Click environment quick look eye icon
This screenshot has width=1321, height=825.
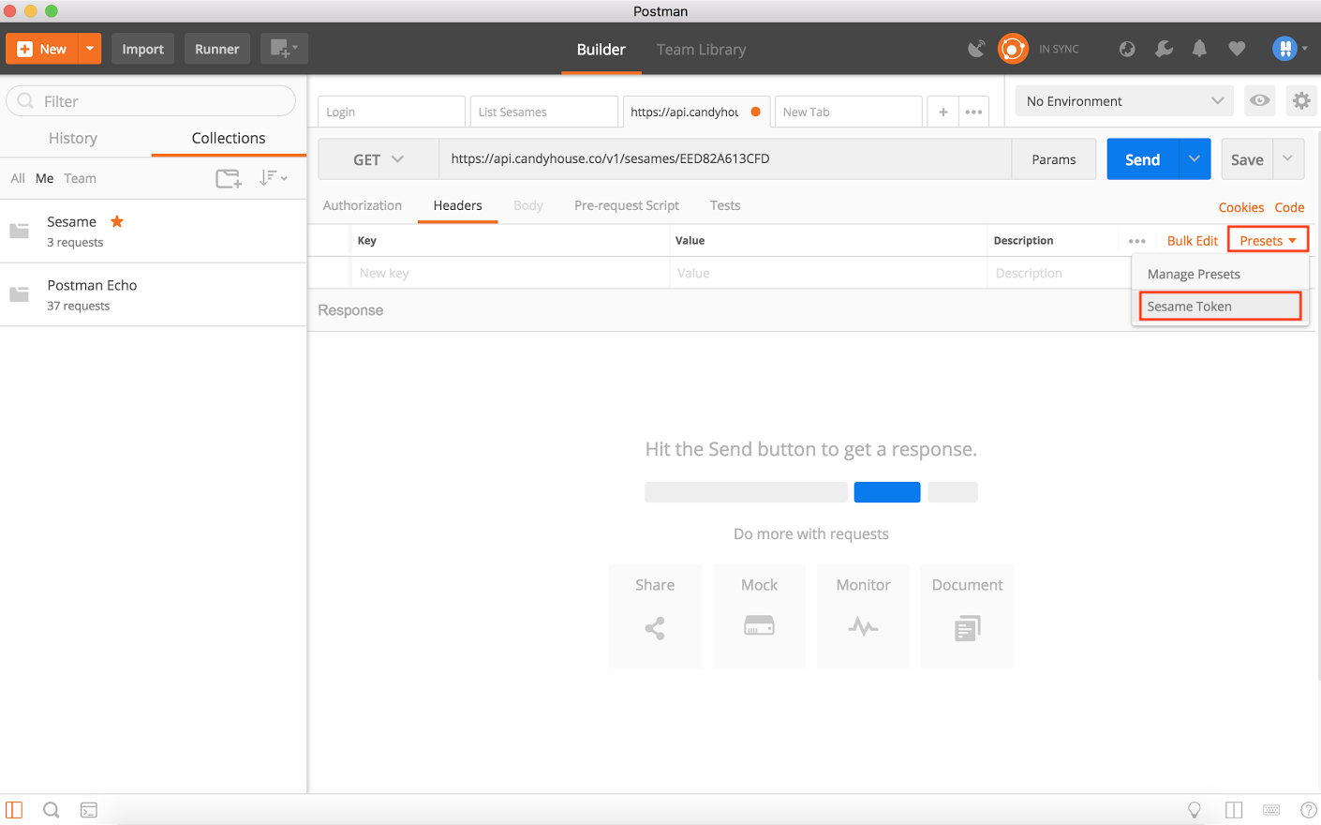pos(1260,100)
